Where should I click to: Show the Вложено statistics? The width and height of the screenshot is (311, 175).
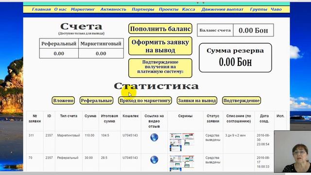point(63,101)
